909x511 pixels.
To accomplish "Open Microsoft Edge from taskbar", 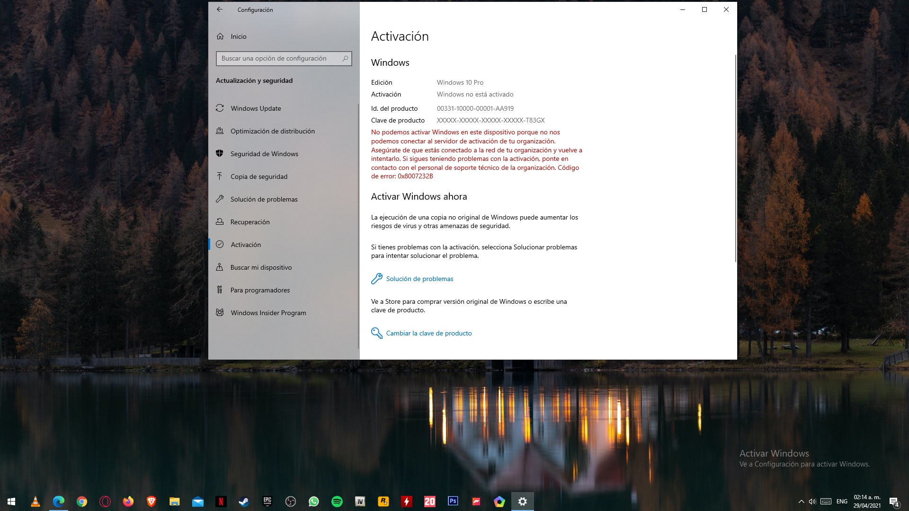I will point(59,502).
